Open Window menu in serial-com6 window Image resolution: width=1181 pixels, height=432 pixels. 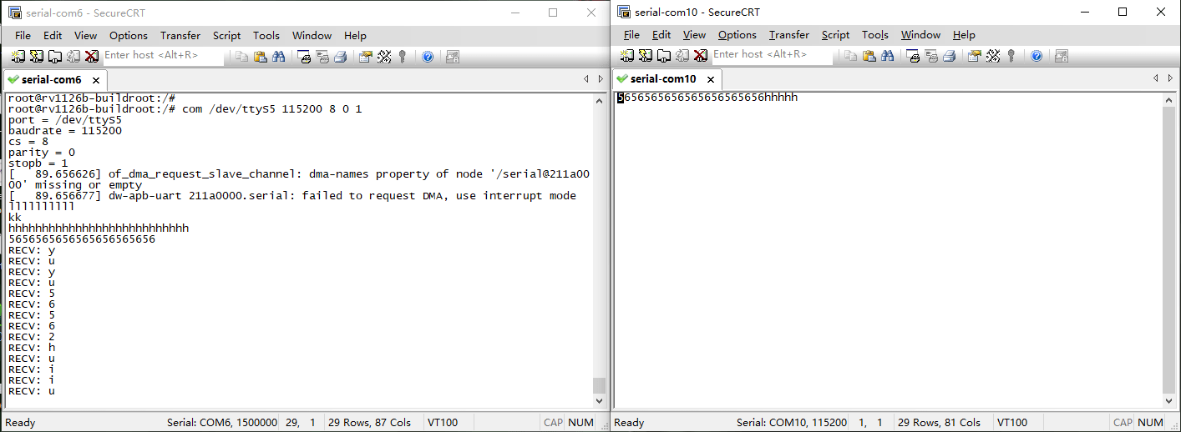[x=312, y=35]
